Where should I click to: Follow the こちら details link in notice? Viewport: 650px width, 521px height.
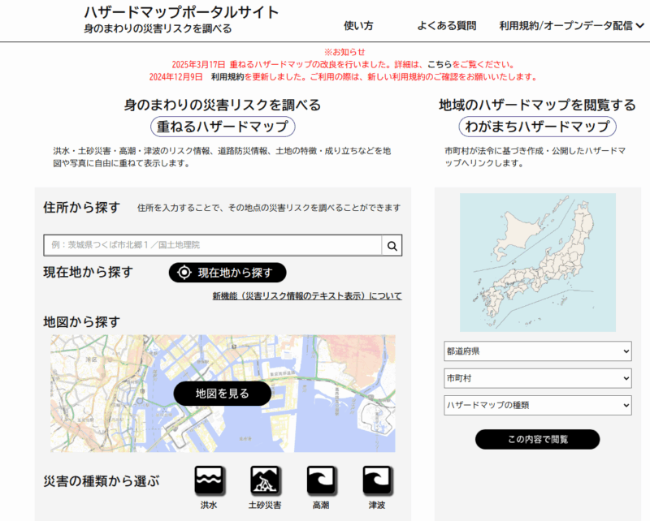click(441, 64)
